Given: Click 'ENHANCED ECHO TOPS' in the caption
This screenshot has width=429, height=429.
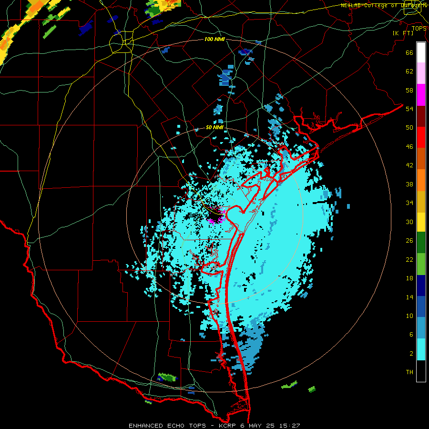Looking at the screenshot, I should [167, 426].
